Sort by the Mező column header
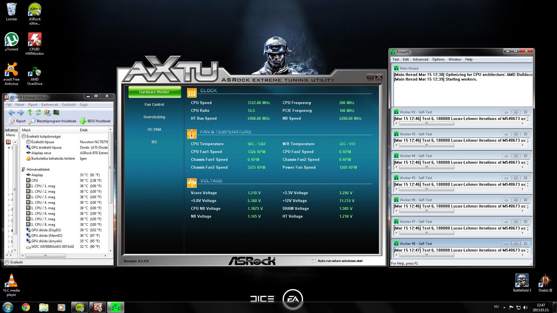The image size is (557, 313). click(x=49, y=130)
